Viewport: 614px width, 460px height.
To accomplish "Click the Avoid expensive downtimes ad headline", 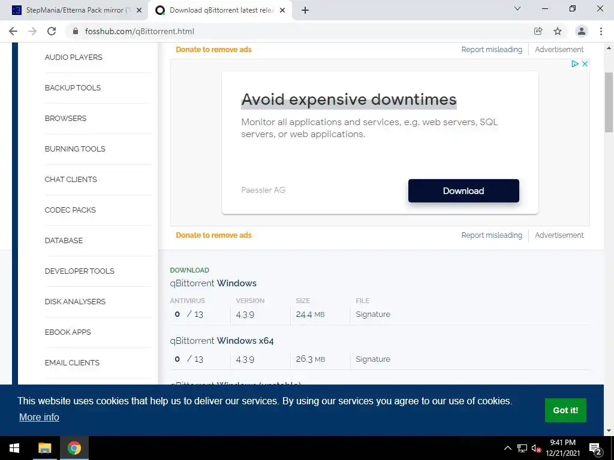I will [x=348, y=99].
